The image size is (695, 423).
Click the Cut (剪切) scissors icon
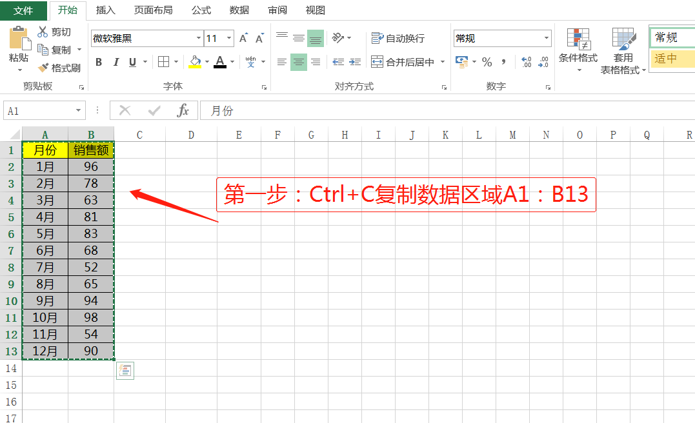43,32
